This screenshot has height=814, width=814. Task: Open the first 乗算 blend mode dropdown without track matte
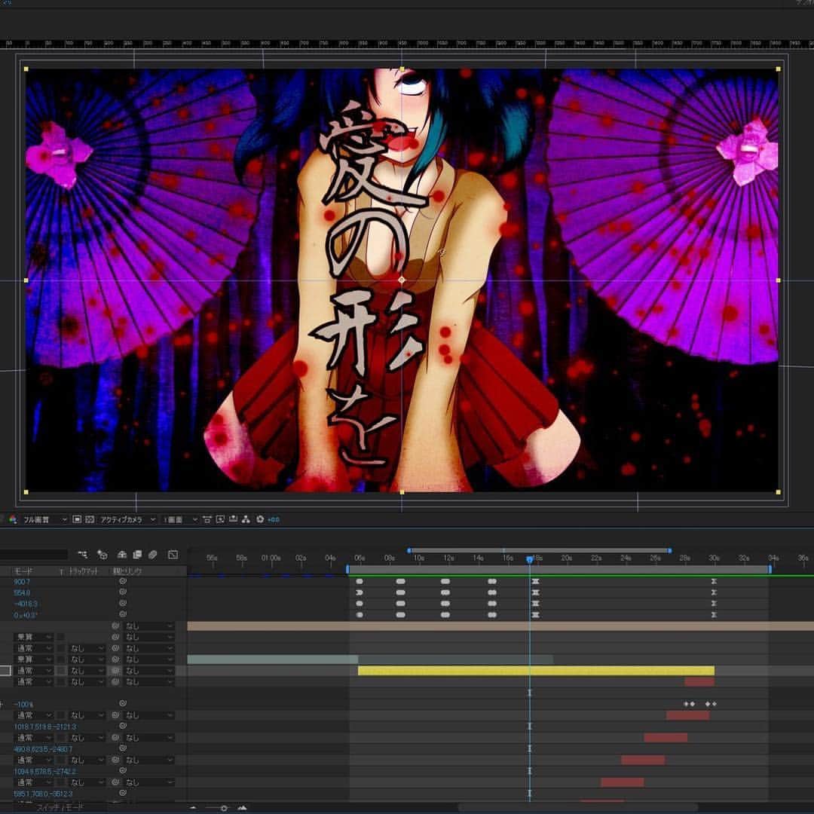click(34, 637)
